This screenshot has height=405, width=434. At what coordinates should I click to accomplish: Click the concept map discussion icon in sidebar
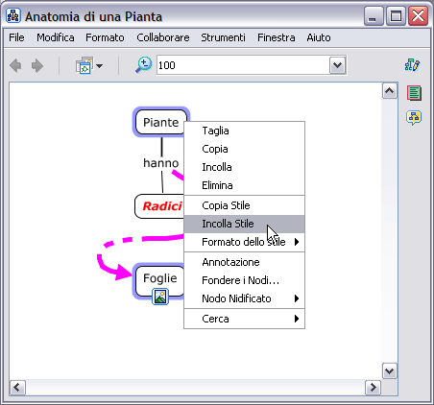[x=414, y=117]
